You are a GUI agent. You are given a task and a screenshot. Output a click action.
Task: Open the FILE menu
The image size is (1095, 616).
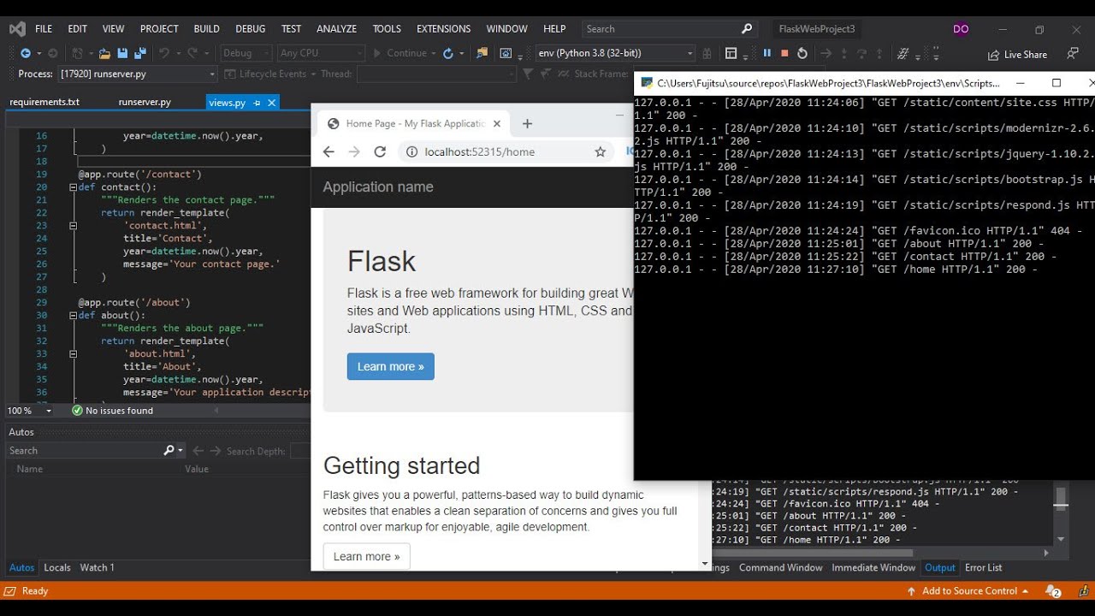point(44,28)
